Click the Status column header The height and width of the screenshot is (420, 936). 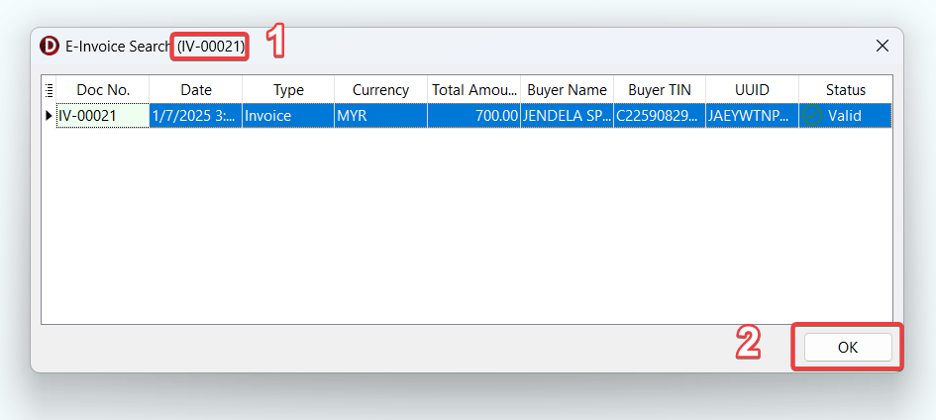(x=845, y=90)
